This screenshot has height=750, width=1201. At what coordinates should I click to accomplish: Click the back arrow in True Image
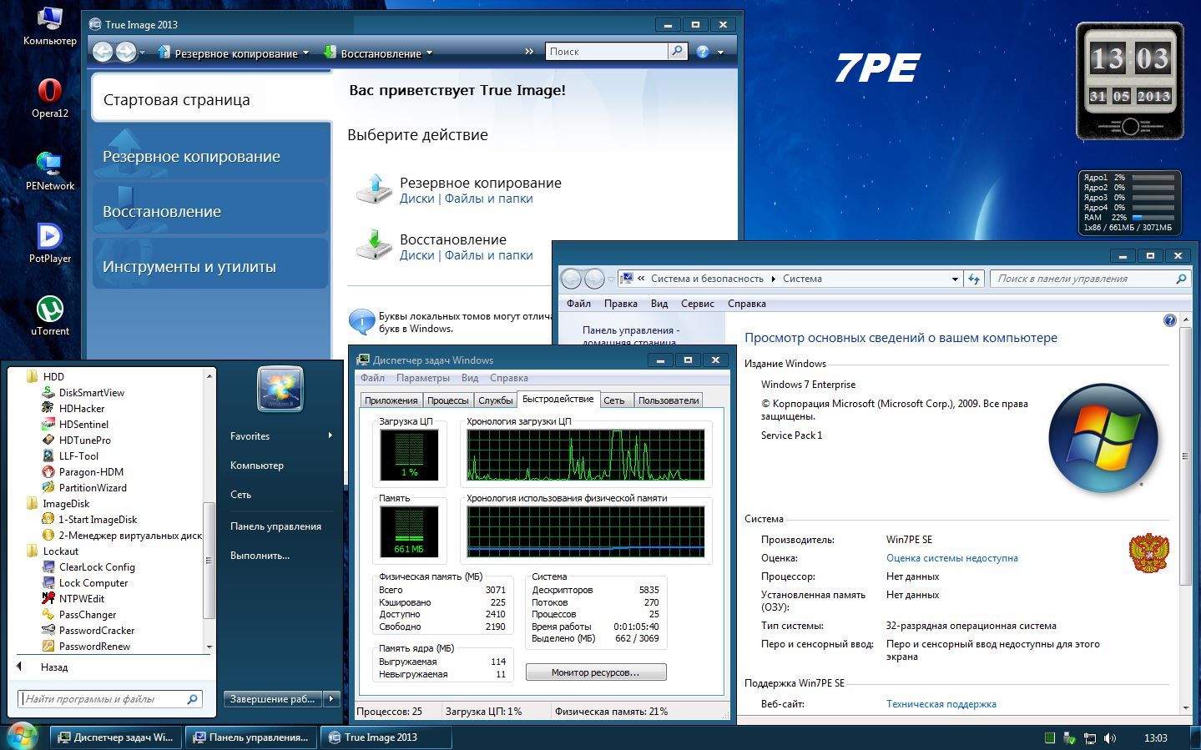(103, 52)
